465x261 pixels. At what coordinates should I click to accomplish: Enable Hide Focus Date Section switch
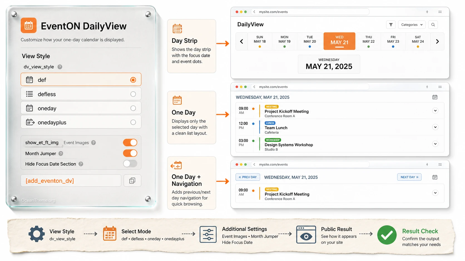click(130, 164)
